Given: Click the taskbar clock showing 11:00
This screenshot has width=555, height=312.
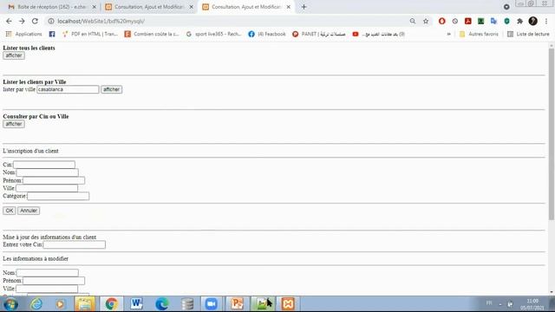Looking at the screenshot, I should click(x=532, y=304).
